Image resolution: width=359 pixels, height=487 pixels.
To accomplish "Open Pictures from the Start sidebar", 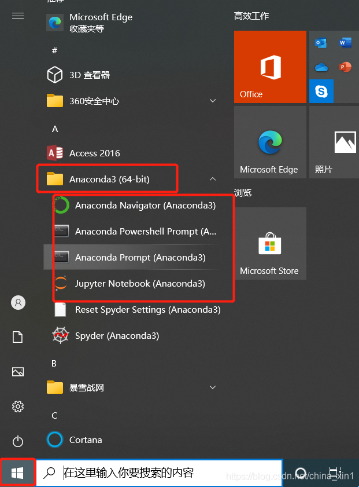I will coord(18,372).
